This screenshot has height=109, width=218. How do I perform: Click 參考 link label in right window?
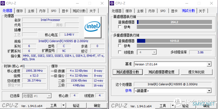128,91
